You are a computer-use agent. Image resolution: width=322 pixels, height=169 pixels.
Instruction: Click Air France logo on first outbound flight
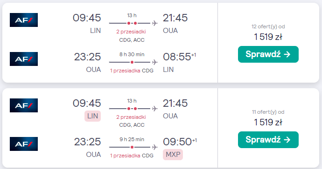point(24,20)
